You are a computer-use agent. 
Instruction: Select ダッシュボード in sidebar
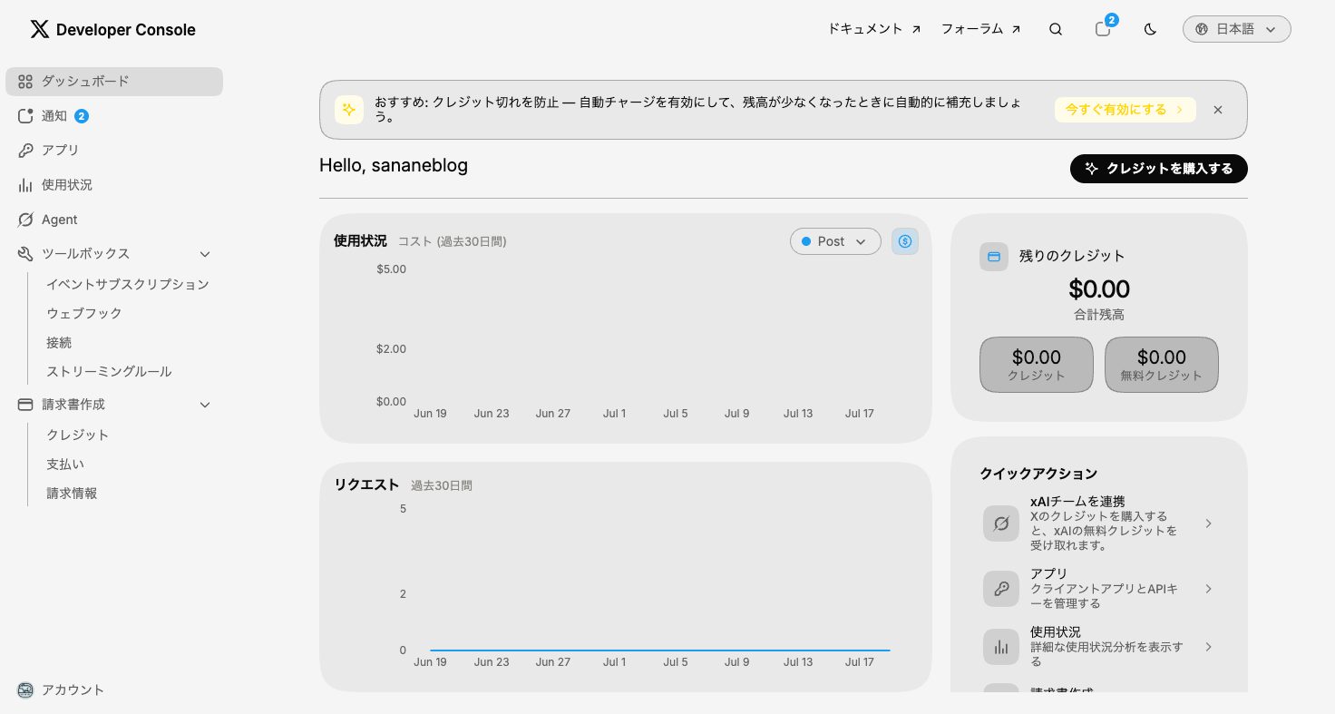coord(114,82)
